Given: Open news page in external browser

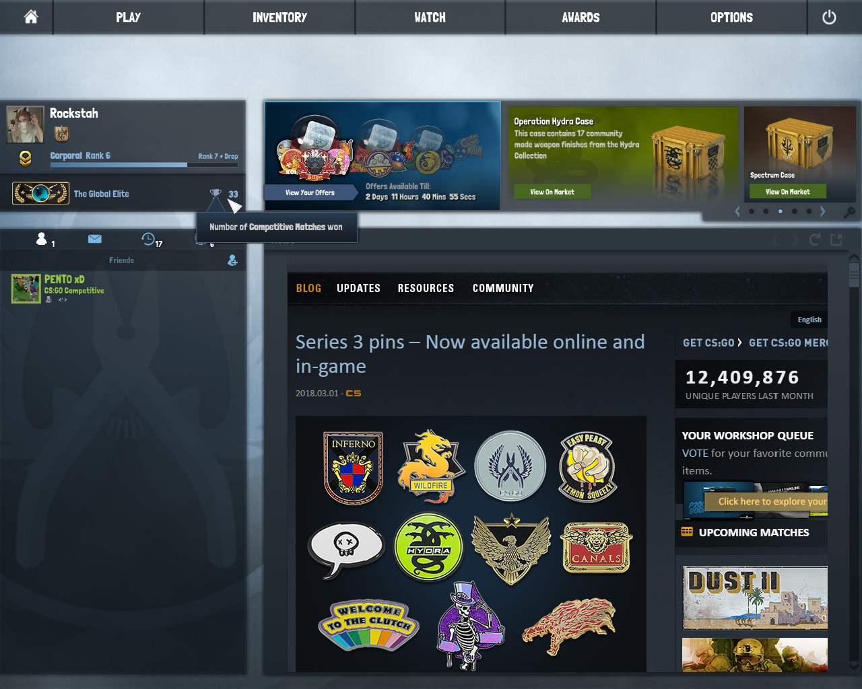Looking at the screenshot, I should pyautogui.click(x=836, y=240).
